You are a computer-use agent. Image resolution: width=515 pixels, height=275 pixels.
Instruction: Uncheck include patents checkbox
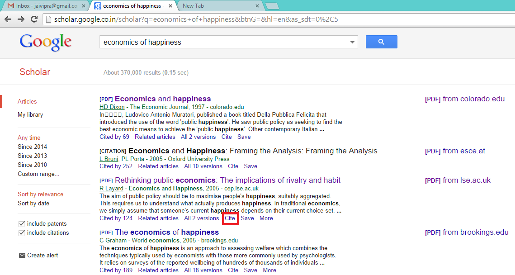[x=22, y=224]
